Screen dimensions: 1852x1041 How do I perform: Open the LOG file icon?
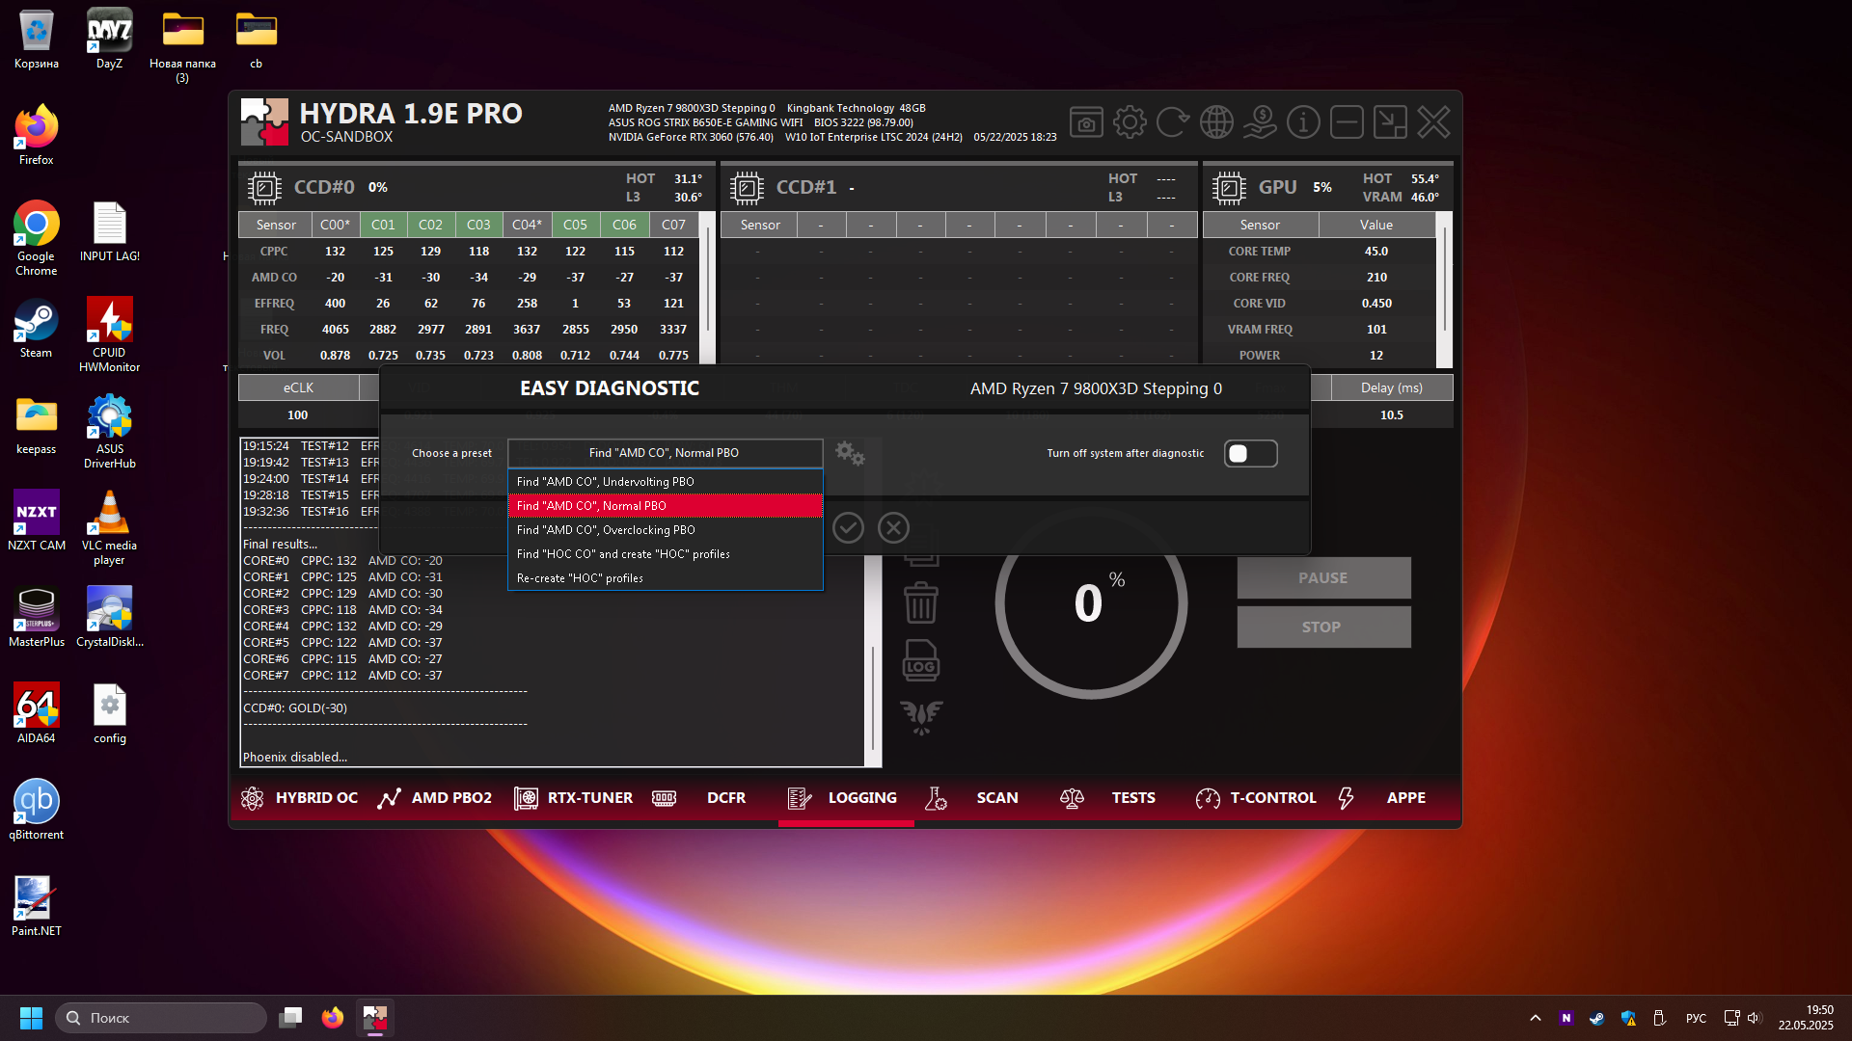pyautogui.click(x=921, y=661)
